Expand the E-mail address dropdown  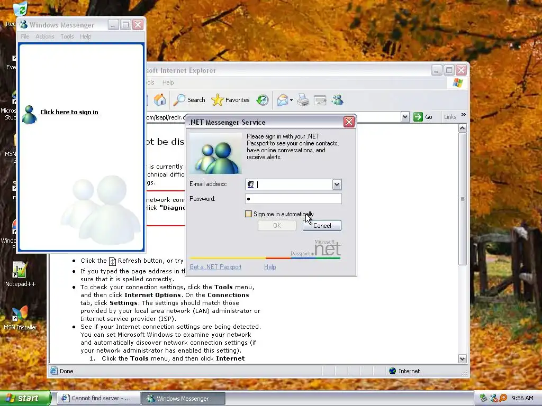(x=337, y=184)
